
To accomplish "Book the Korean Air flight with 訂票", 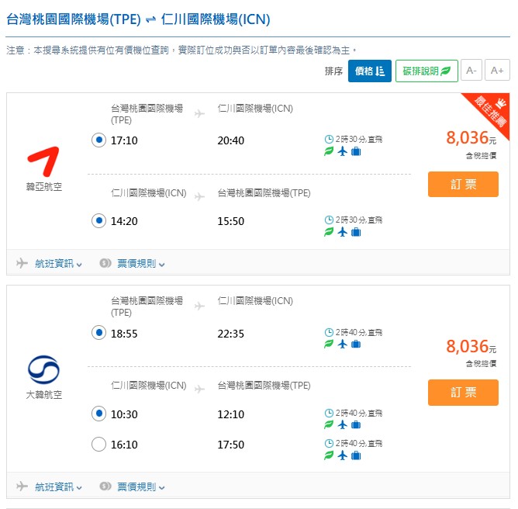I will pyautogui.click(x=463, y=393).
